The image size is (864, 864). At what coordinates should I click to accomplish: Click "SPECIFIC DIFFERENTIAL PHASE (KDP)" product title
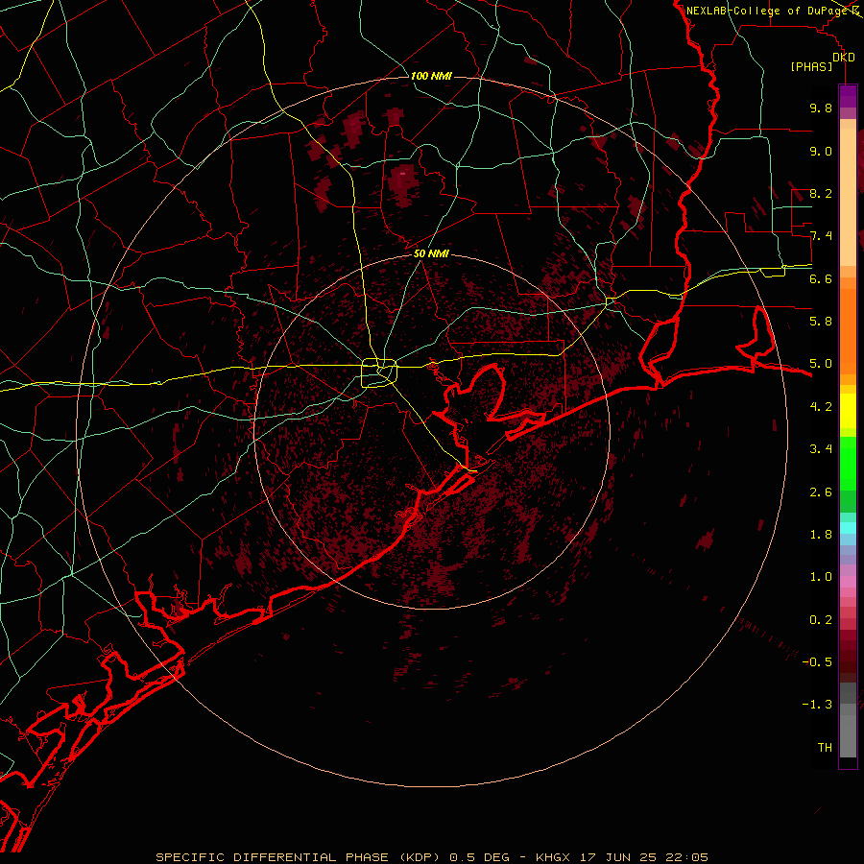pos(299,857)
